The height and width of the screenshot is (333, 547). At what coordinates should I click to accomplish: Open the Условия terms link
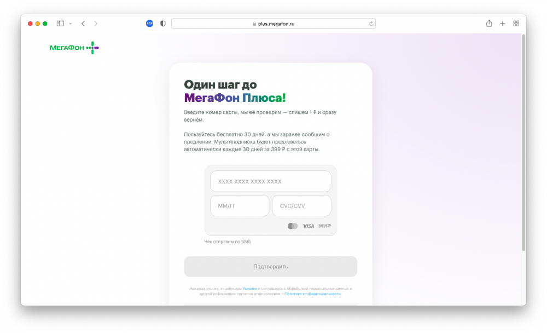250,289
